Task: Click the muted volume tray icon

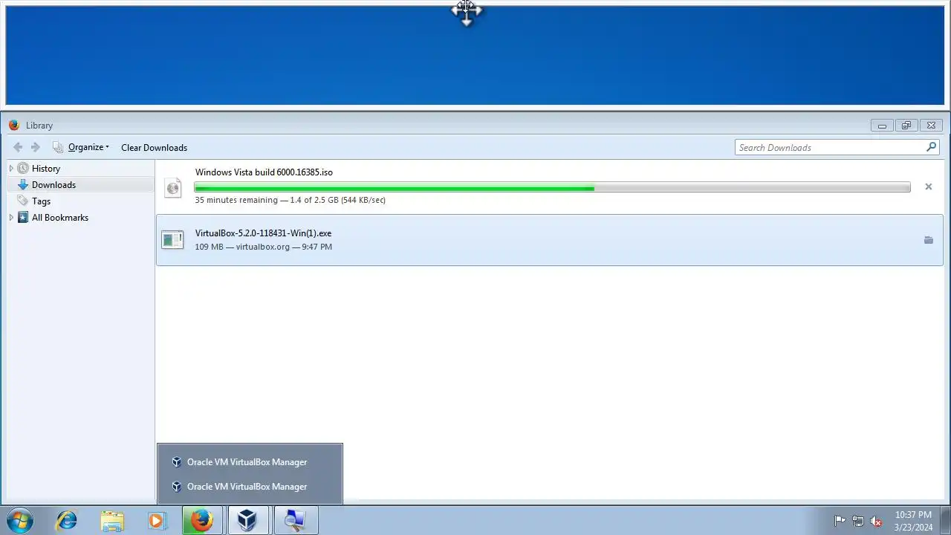Action: pyautogui.click(x=876, y=521)
